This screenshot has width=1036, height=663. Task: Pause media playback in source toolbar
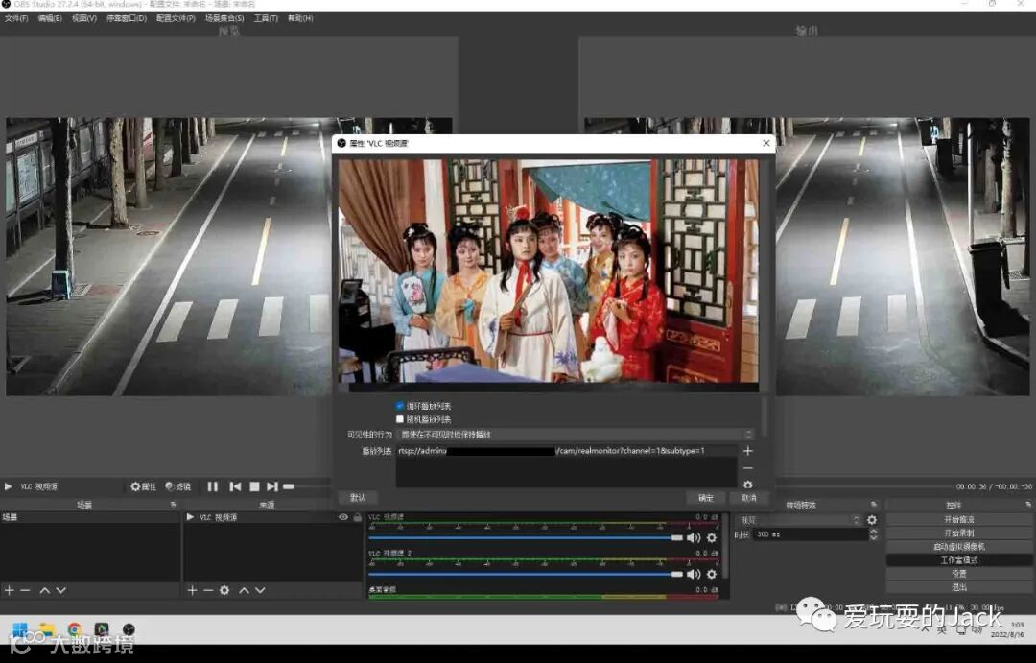tap(213, 486)
